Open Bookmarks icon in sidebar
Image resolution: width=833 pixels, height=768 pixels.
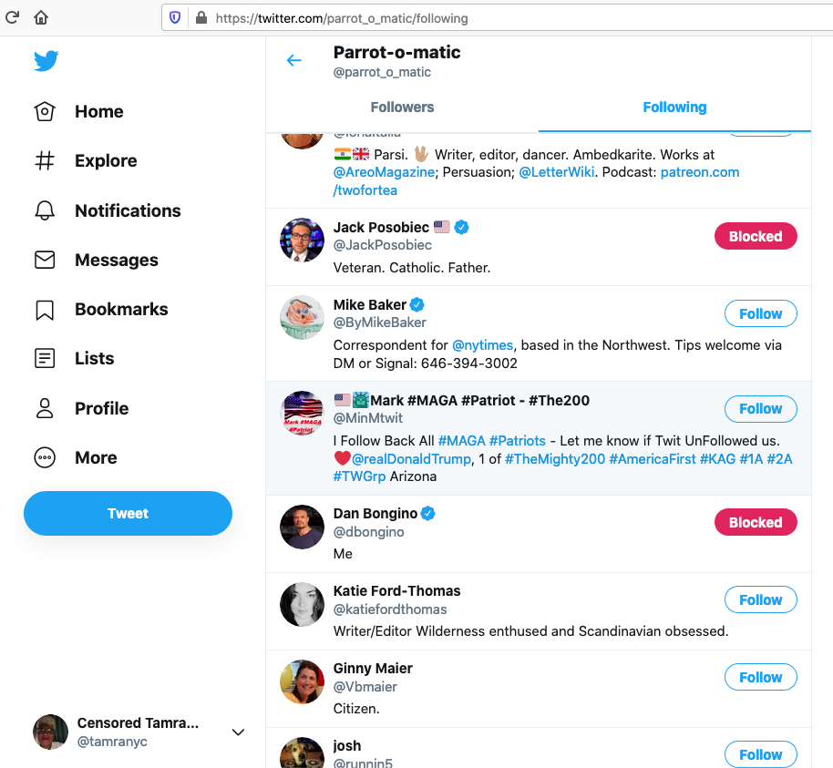pyautogui.click(x=45, y=310)
